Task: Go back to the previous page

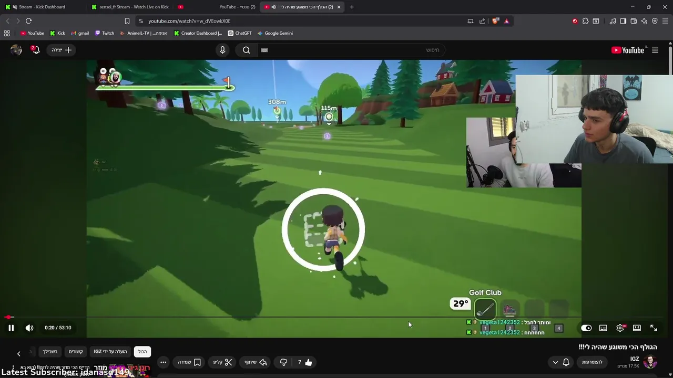Action: pyautogui.click(x=7, y=21)
